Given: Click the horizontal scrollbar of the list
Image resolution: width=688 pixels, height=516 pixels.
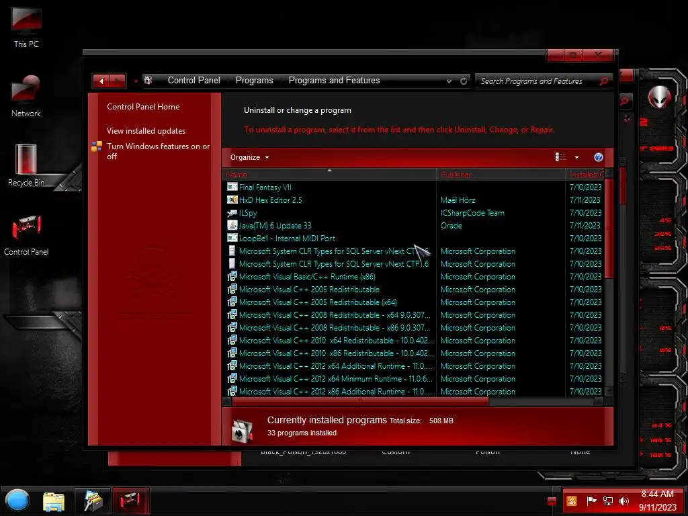Looking at the screenshot, I should click(360, 401).
